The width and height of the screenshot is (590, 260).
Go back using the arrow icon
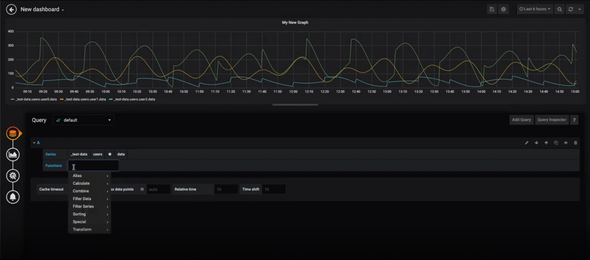pos(11,9)
